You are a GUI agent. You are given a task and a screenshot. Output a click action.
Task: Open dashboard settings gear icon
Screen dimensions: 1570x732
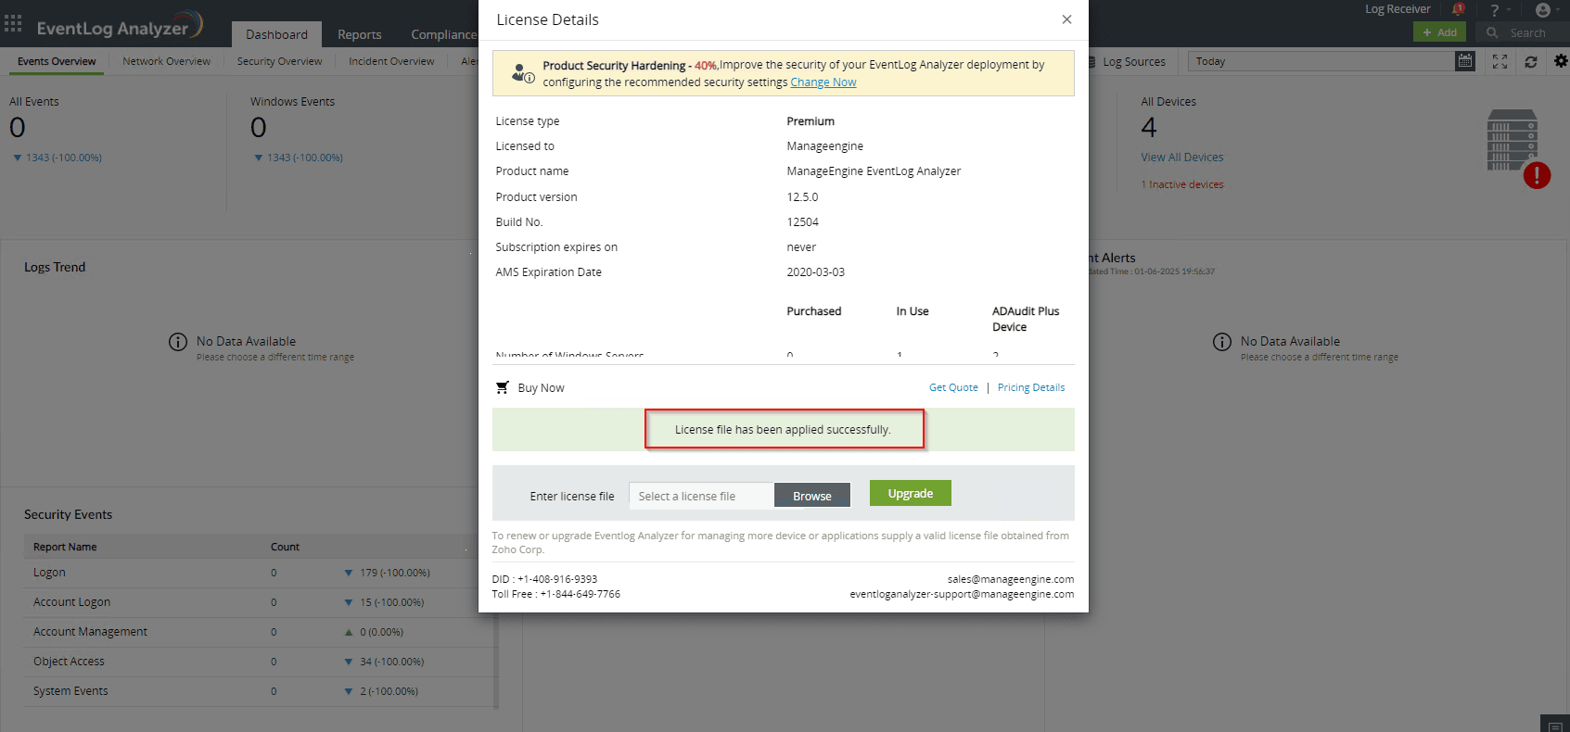click(x=1561, y=61)
